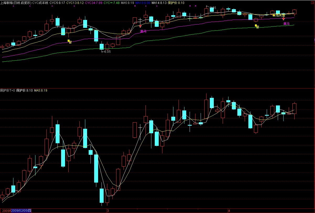
Task: Select the 保护价T+0 sub-chart indicator name
Action: pyautogui.click(x=7, y=90)
